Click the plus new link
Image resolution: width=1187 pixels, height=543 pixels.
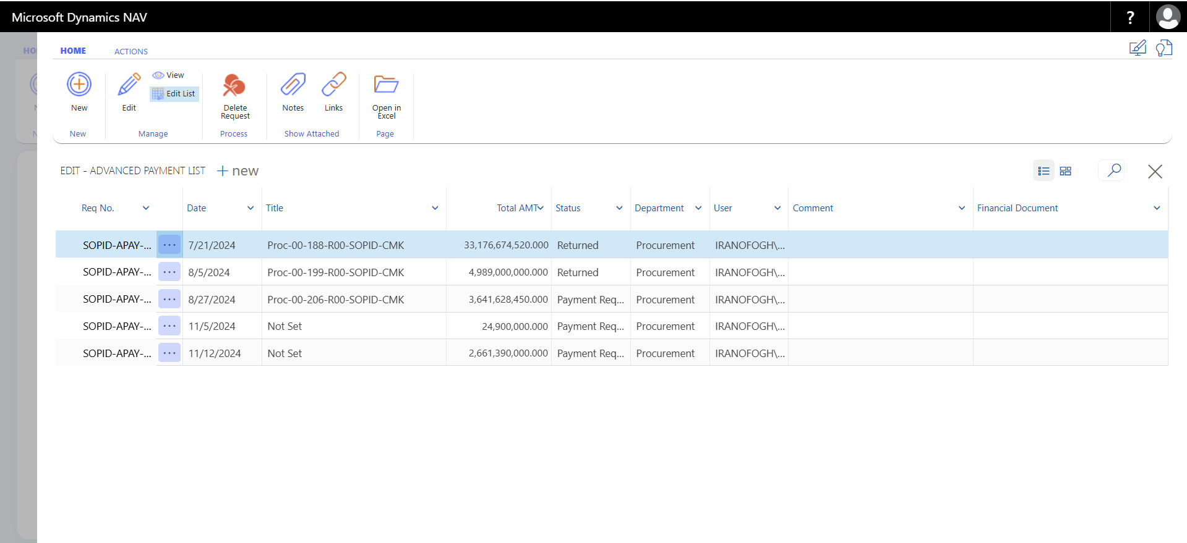click(x=238, y=171)
